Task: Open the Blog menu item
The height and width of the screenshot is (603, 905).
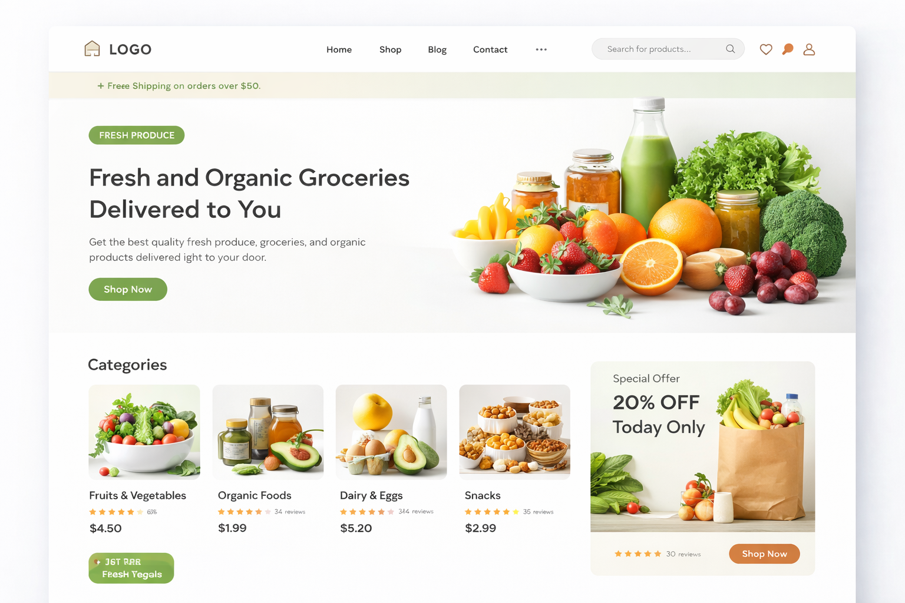Action: click(x=437, y=49)
